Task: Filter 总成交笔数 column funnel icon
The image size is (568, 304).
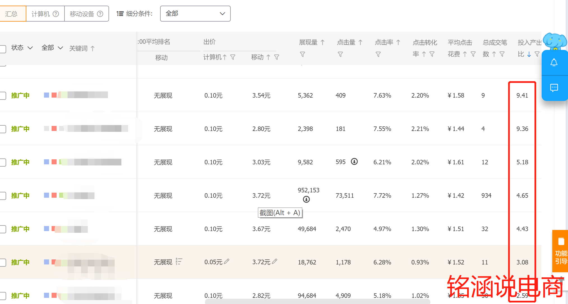Action: point(502,54)
